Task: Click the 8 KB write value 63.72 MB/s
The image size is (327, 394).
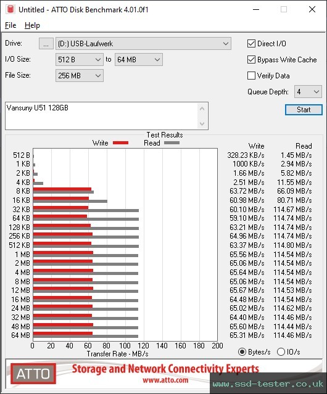Action: coord(247,191)
